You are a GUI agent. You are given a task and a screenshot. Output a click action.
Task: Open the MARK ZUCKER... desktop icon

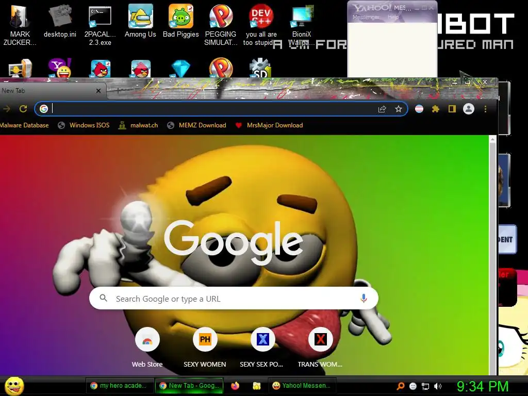click(x=20, y=24)
